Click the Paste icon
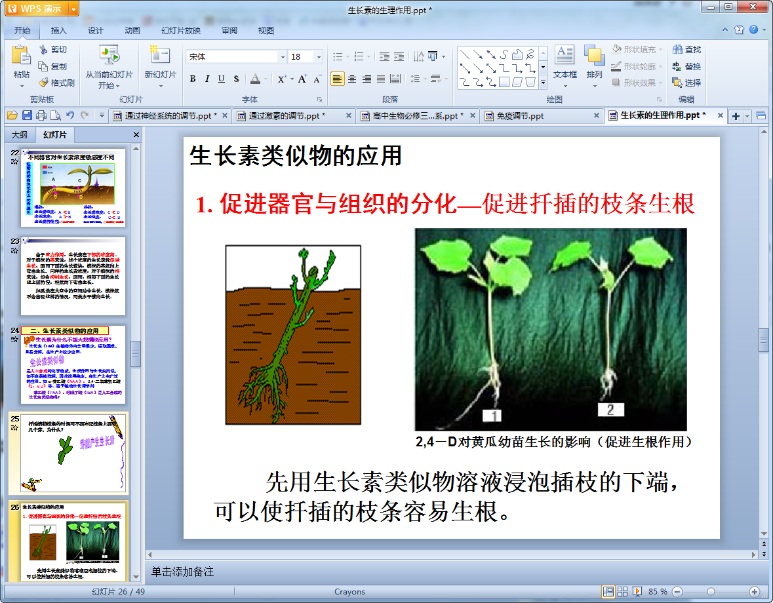Viewport: 773px width, 603px height. pos(21,55)
